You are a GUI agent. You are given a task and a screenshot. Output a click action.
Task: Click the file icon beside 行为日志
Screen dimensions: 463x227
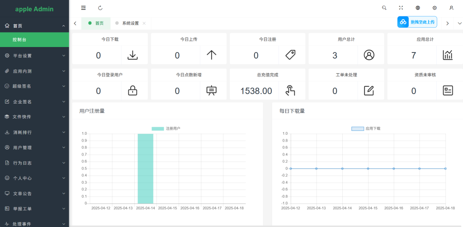coord(7,163)
